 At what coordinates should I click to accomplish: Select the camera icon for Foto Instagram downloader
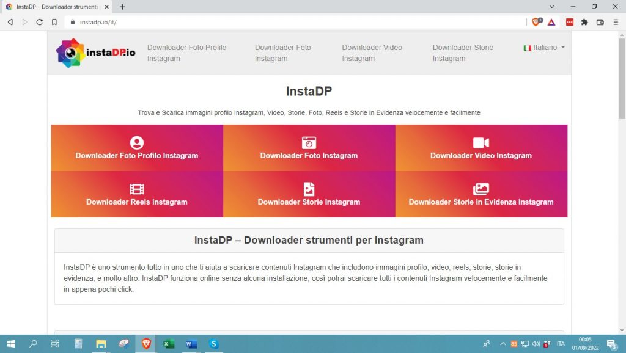coord(309,142)
